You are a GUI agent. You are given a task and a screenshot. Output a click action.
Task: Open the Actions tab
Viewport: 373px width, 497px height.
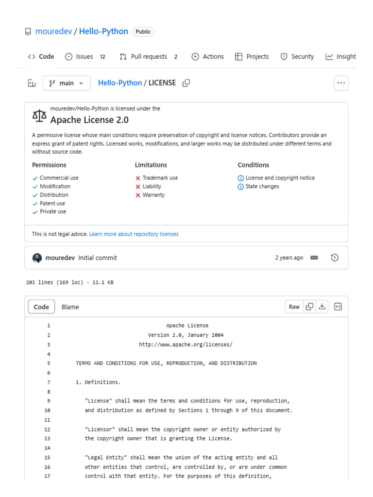208,56
